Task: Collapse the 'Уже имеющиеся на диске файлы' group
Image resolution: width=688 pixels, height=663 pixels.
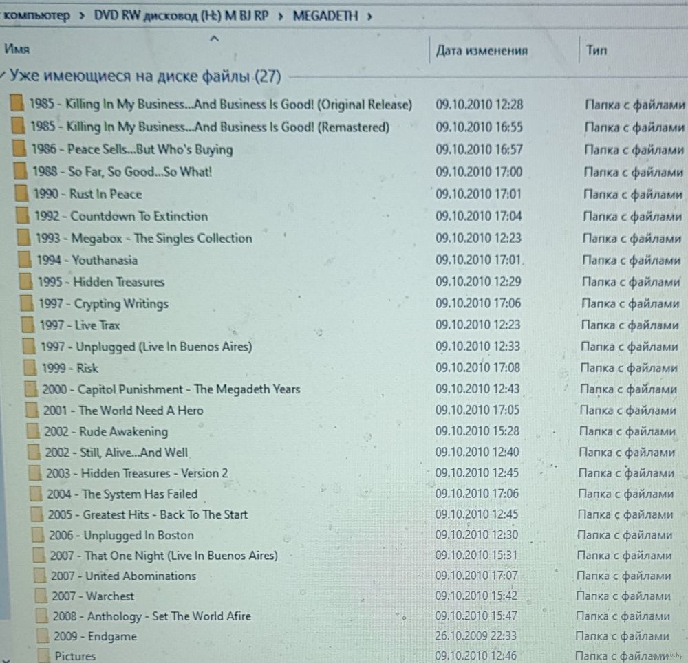Action: tap(3, 76)
